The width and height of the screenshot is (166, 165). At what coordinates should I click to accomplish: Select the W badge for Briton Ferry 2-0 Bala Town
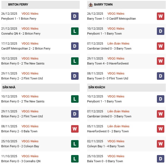(x=75, y=129)
